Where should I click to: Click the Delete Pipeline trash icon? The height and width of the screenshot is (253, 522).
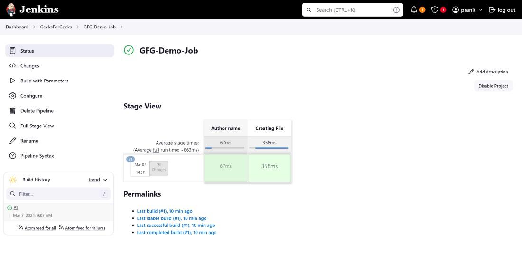click(x=13, y=111)
